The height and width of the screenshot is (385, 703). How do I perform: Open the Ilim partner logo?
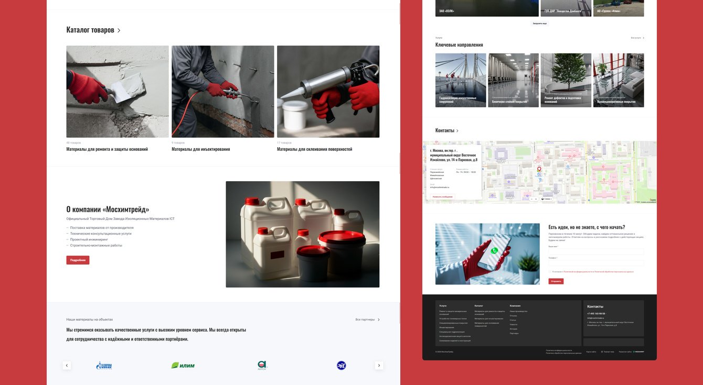(x=183, y=365)
